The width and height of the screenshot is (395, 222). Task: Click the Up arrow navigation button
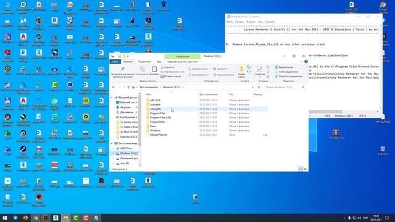(x=128, y=87)
